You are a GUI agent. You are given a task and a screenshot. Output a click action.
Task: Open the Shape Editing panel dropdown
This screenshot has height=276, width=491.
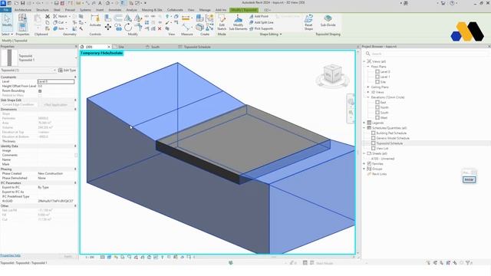[x=271, y=34]
